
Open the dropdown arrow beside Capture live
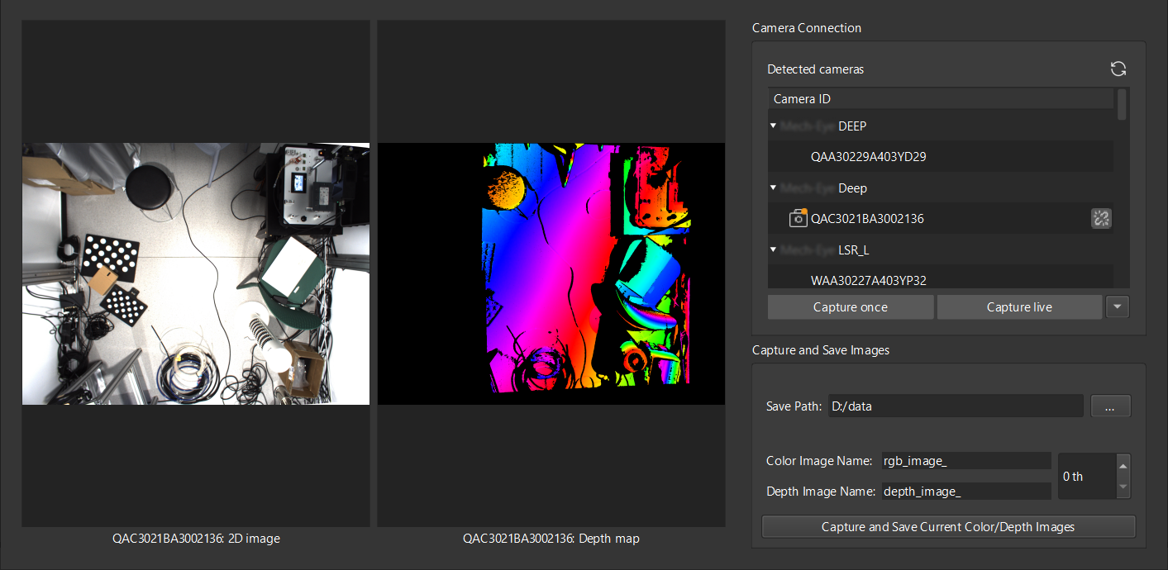pos(1117,306)
